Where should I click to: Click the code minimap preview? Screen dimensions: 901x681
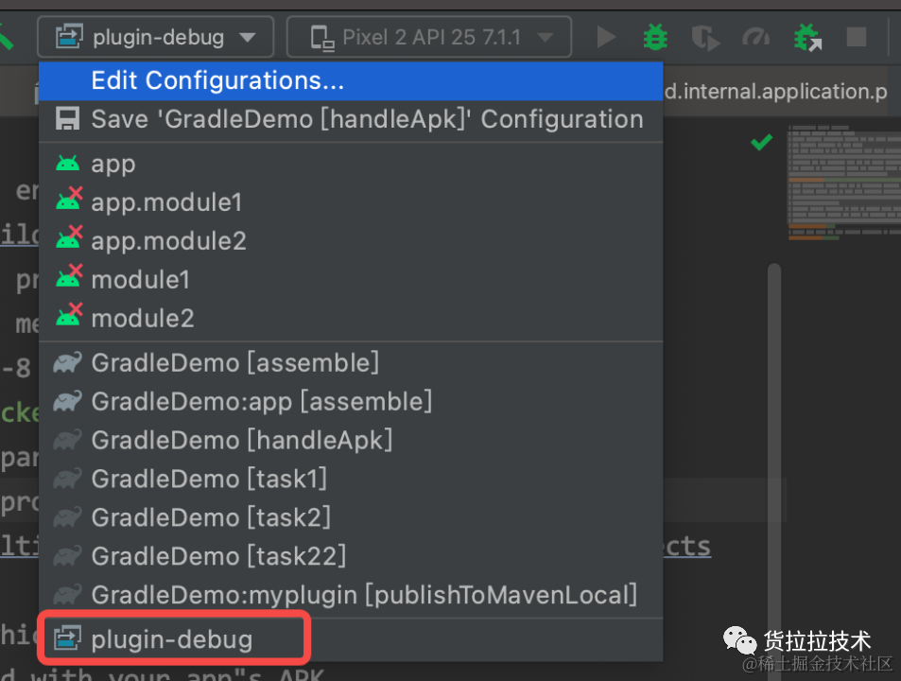[x=844, y=183]
